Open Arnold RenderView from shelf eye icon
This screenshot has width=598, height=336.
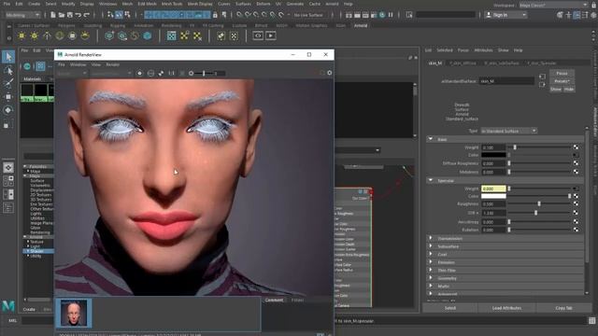coord(258,35)
